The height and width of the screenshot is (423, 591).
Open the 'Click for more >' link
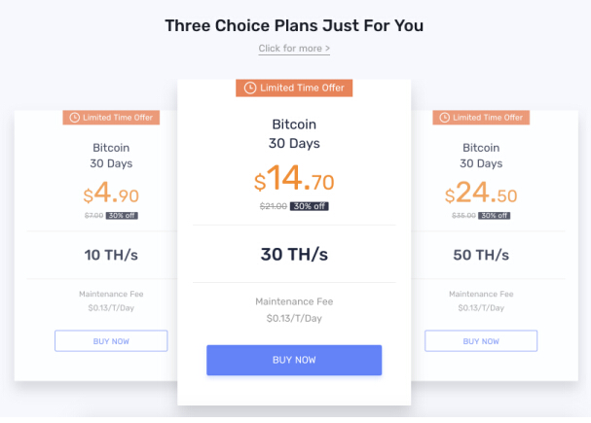(x=294, y=49)
